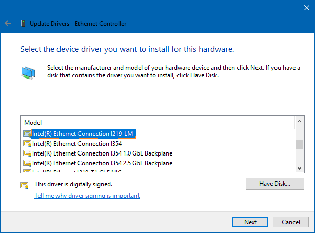
Task: Select Intel(R) Ethernet Connection I219-LM model
Action: pyautogui.click(x=83, y=134)
